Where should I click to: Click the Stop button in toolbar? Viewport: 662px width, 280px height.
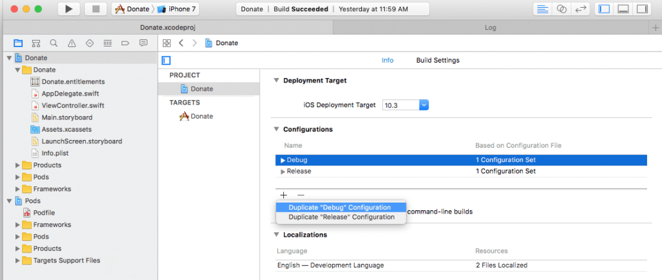[96, 9]
